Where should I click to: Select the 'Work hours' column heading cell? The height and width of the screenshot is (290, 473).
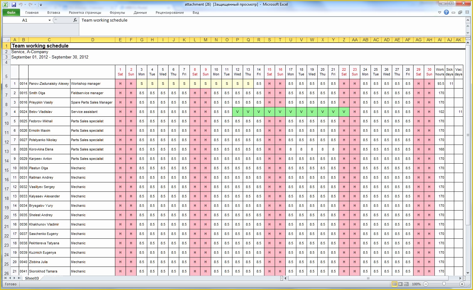pos(440,72)
